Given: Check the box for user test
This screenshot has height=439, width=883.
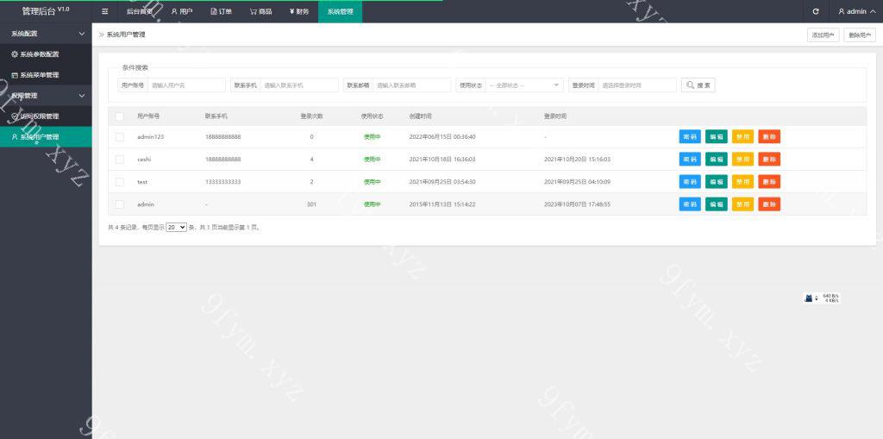Looking at the screenshot, I should 119,182.
